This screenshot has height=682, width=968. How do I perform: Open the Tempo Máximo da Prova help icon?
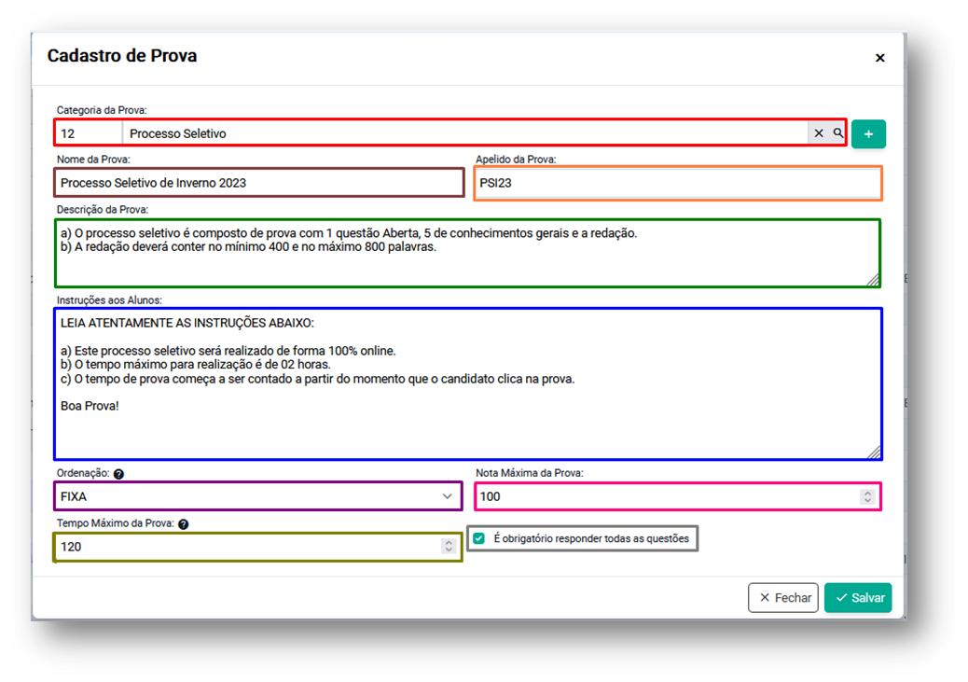(x=184, y=523)
